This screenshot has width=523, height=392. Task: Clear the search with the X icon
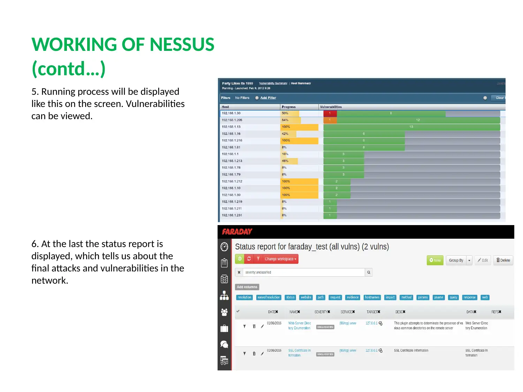coord(239,272)
